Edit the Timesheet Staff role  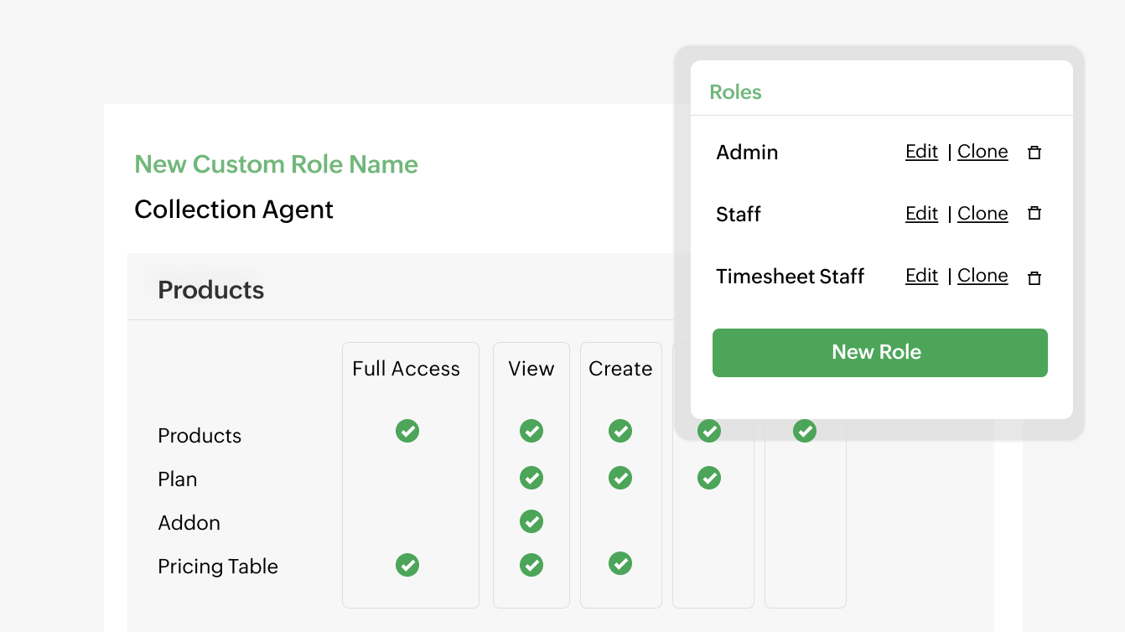(920, 276)
